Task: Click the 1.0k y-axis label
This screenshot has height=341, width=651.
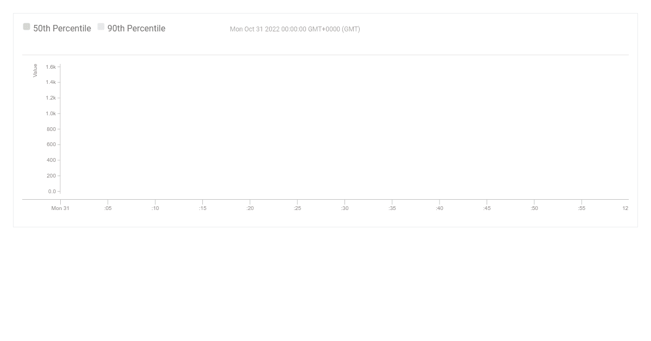Action: coord(50,114)
